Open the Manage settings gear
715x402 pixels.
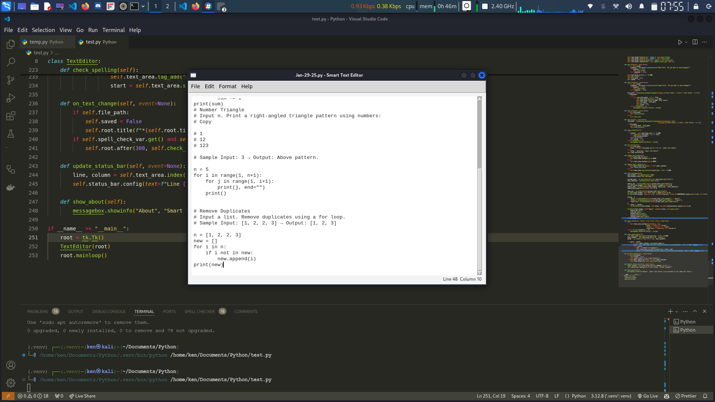(x=10, y=383)
